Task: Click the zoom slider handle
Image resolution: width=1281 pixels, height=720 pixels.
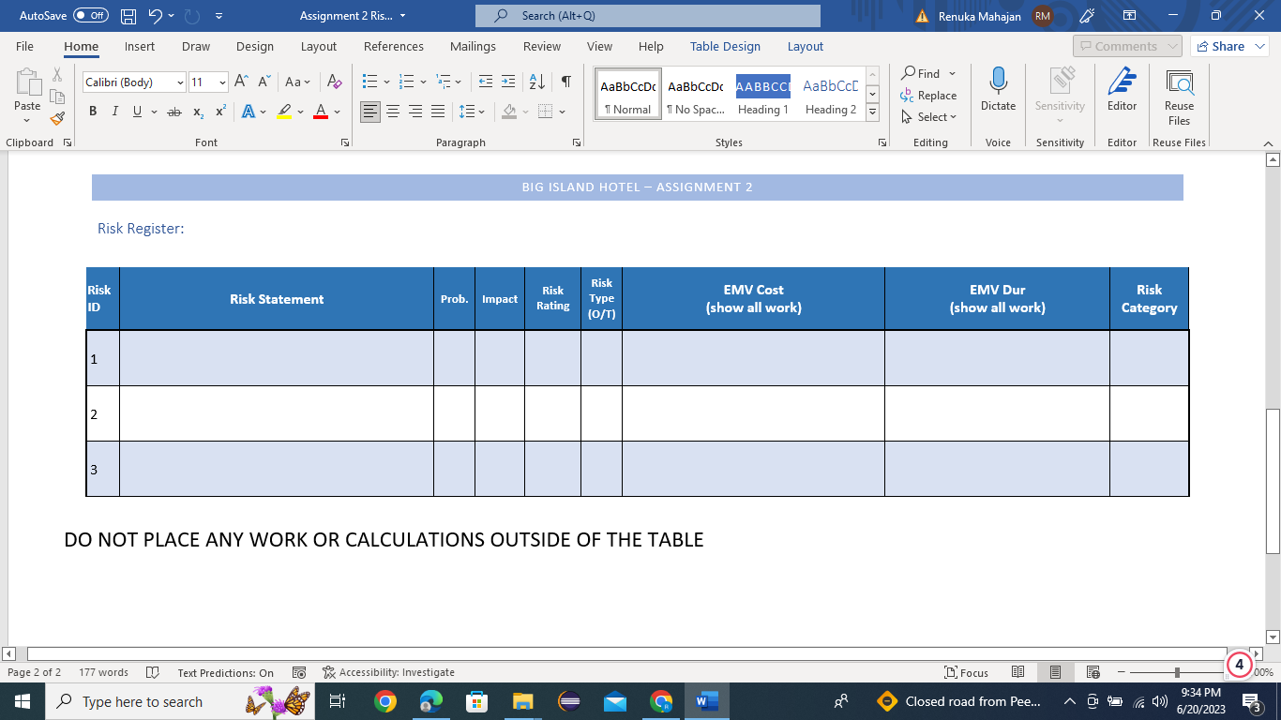Action: coord(1177,672)
